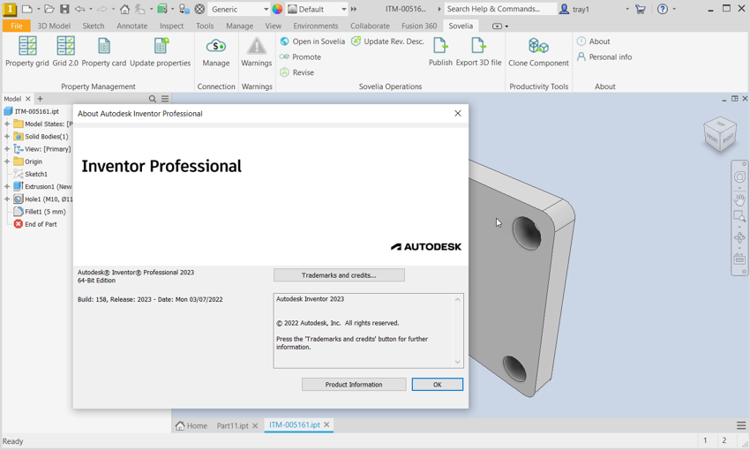Save the document with floppy disk icon
This screenshot has height=450, width=750.
64,9
